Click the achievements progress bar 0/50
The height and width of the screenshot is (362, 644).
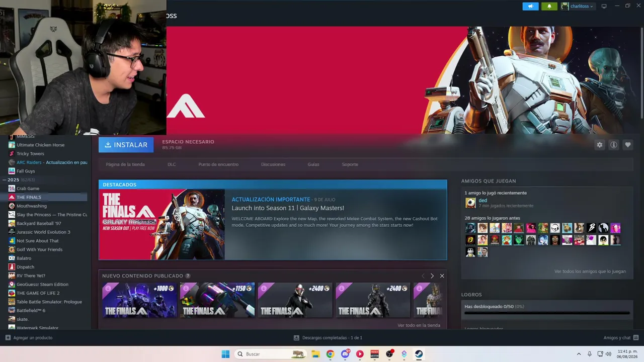547,313
